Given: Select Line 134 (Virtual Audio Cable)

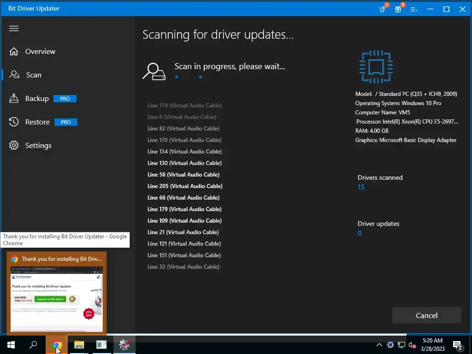Looking at the screenshot, I should pos(184,151).
